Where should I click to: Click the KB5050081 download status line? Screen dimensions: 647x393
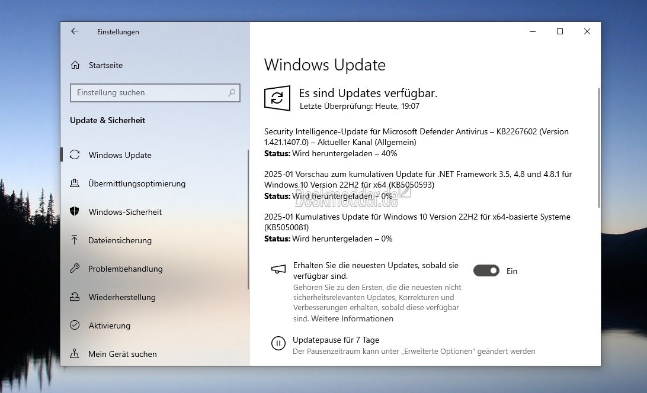click(x=328, y=239)
